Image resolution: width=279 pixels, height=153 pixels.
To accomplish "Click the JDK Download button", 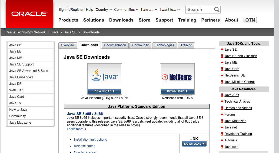I will [x=194, y=144].
